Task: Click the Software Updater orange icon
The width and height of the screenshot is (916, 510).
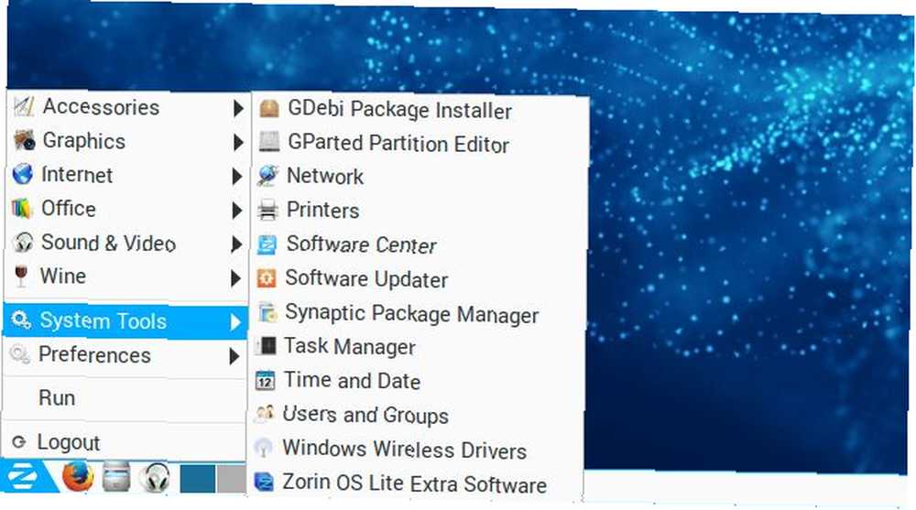Action: click(267, 278)
